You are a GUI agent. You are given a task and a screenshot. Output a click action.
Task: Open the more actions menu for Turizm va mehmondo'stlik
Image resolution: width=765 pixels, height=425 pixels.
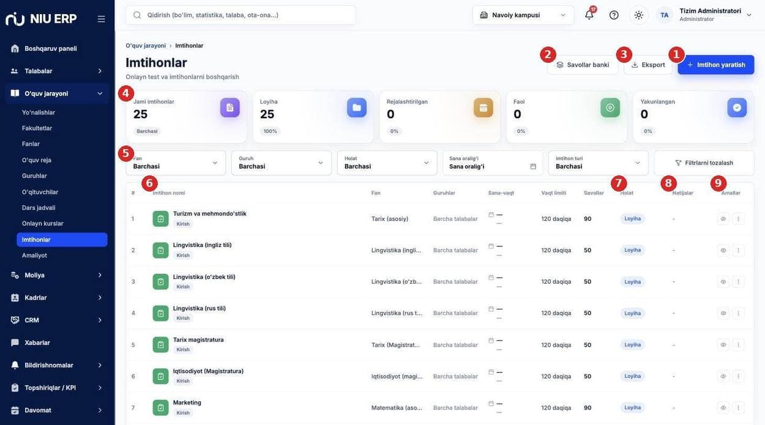coord(739,219)
